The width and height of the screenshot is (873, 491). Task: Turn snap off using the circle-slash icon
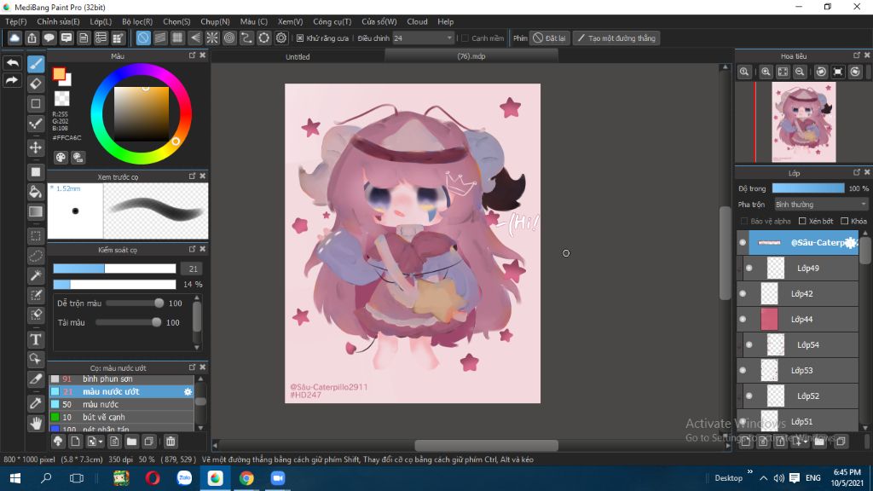tap(143, 38)
